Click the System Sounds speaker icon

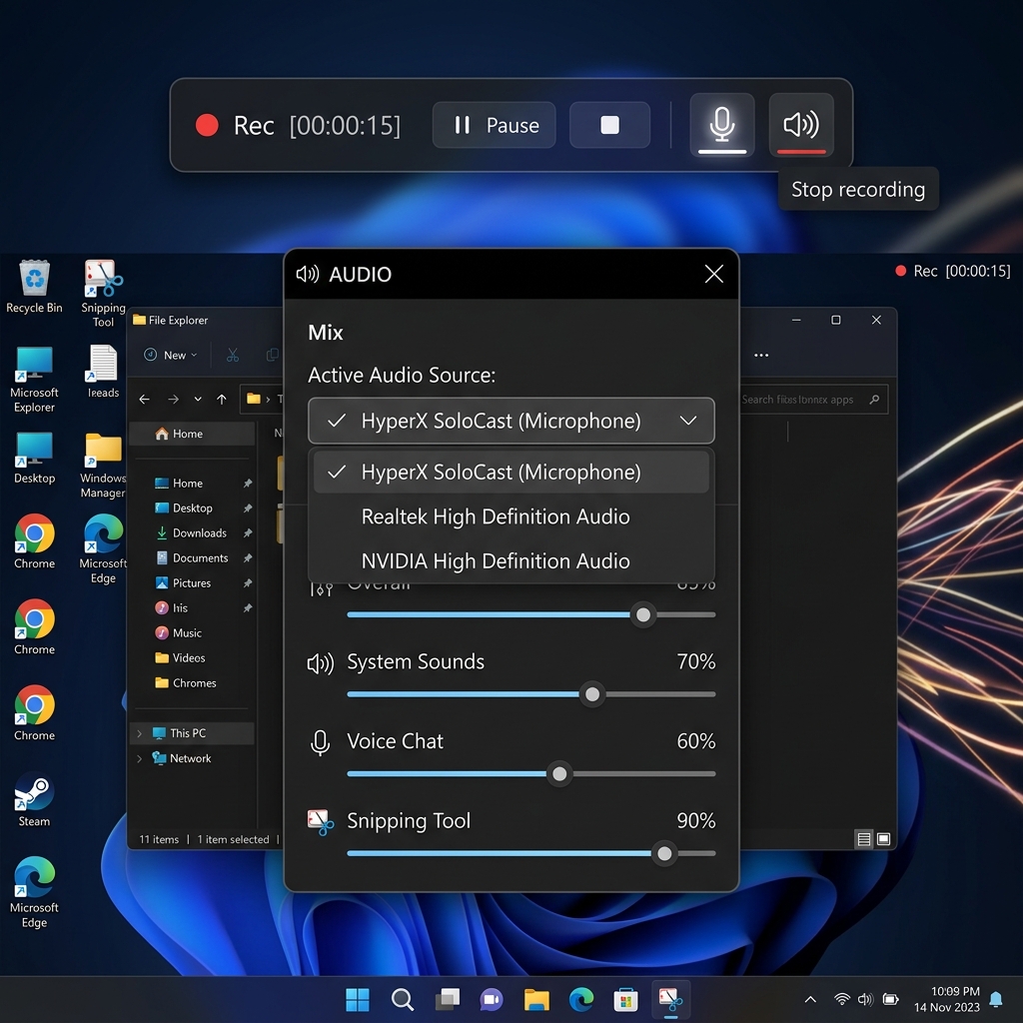pyautogui.click(x=321, y=663)
